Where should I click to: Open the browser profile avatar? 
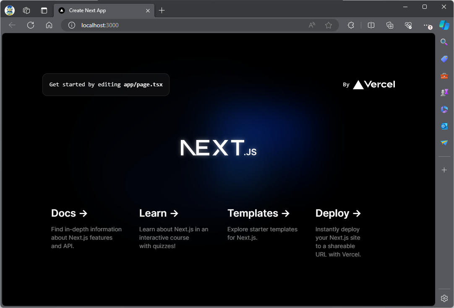click(10, 10)
